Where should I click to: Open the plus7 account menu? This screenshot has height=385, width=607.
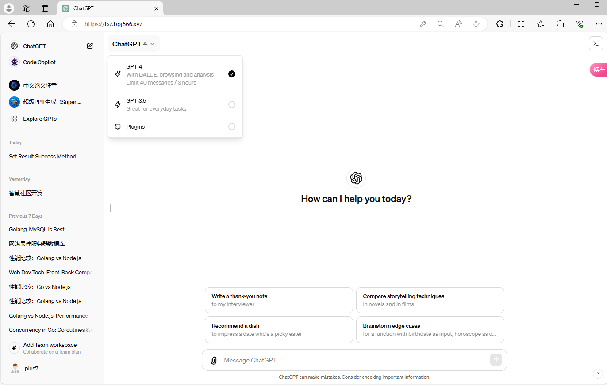pyautogui.click(x=52, y=368)
